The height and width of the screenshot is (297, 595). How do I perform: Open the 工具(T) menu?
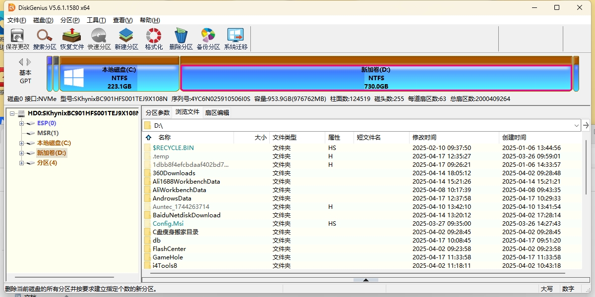click(96, 20)
